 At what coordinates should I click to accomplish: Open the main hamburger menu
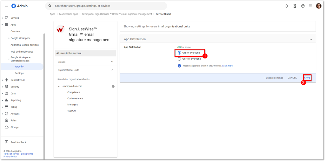click(6, 6)
